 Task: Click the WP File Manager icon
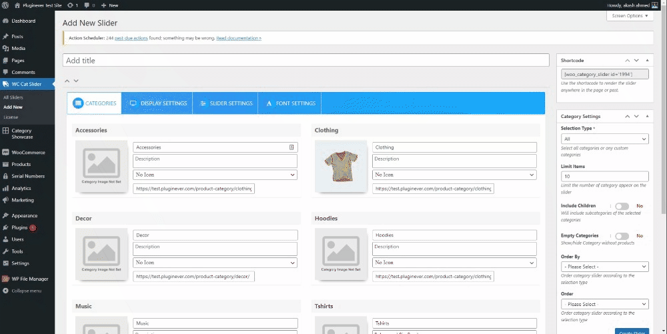[x=5, y=279]
